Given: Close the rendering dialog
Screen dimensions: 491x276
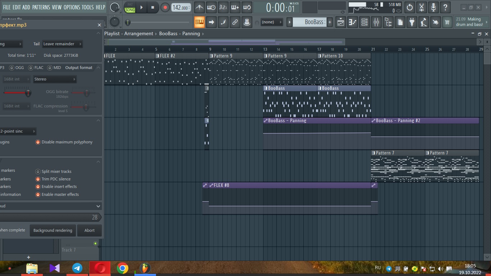Looking at the screenshot, I should (x=99, y=25).
